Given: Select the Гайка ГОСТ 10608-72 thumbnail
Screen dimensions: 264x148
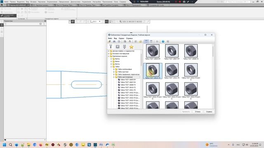Looking at the screenshot, I should pos(191,52).
